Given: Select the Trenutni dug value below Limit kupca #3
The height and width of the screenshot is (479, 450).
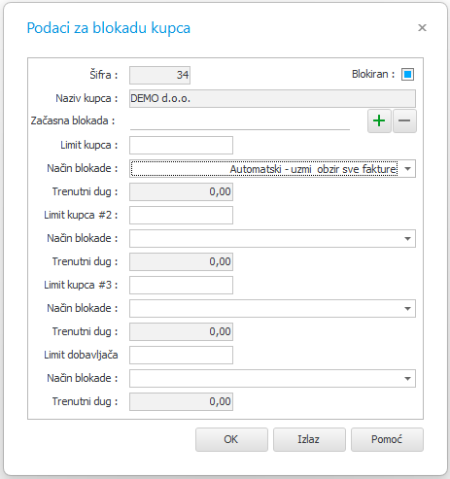Looking at the screenshot, I should (181, 331).
